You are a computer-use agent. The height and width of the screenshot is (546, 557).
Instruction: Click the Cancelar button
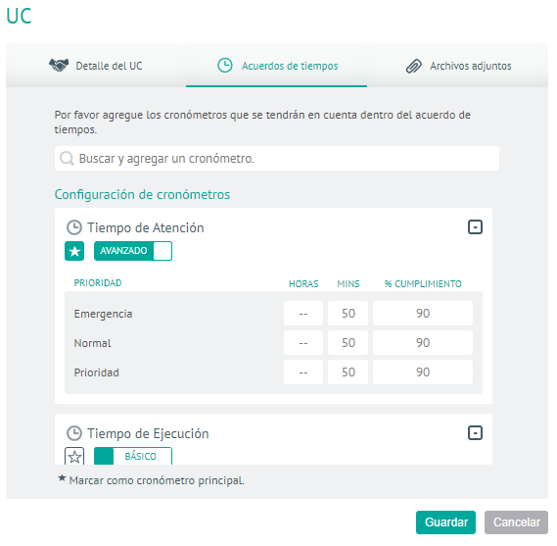coord(516,522)
